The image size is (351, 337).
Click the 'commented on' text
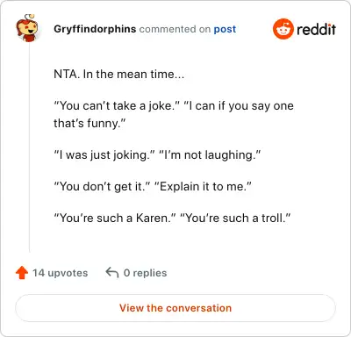175,29
